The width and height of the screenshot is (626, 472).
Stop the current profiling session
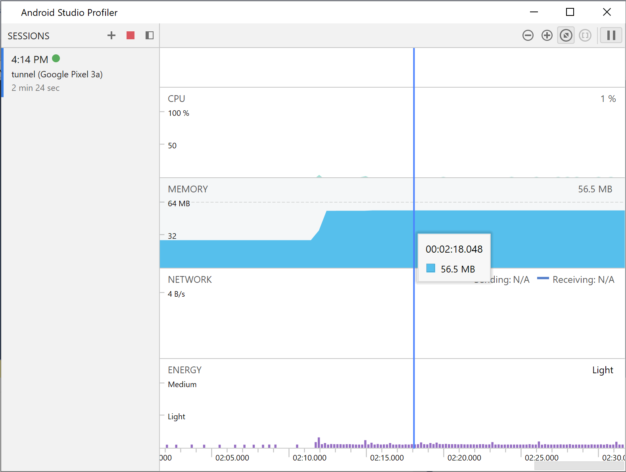(x=131, y=36)
